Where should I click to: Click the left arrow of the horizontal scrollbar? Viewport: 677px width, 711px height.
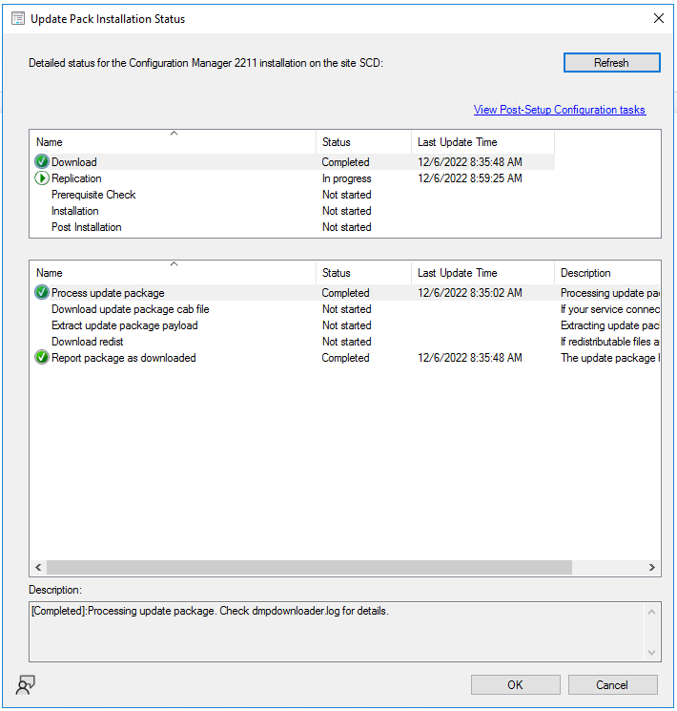pyautogui.click(x=38, y=567)
